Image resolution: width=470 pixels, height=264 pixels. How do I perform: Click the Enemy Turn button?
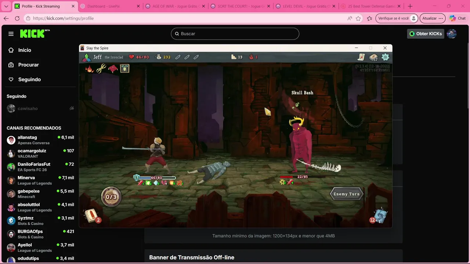[346, 194]
